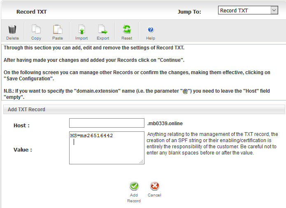The width and height of the screenshot is (286, 208).
Task: Click the Add TXT Record section header
Action: tap(144, 110)
